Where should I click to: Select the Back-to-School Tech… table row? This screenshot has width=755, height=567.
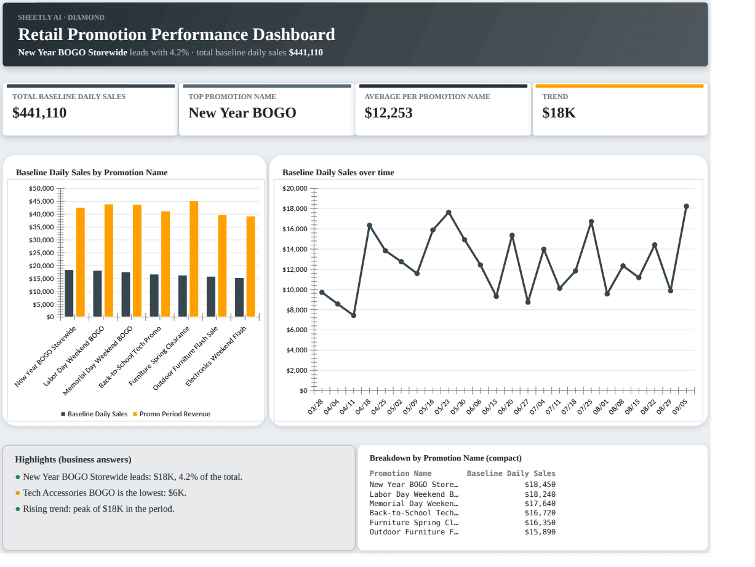tap(463, 513)
